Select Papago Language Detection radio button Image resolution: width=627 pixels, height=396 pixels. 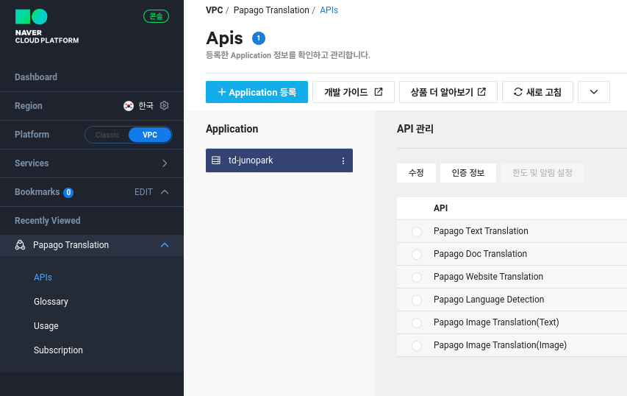click(x=417, y=300)
